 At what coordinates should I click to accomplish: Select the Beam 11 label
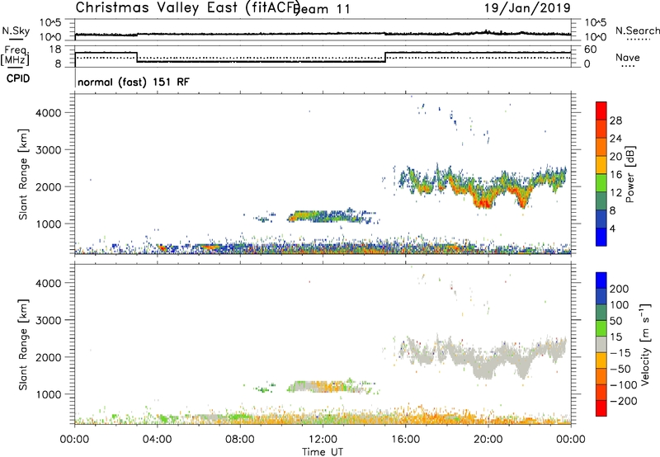coord(323,9)
